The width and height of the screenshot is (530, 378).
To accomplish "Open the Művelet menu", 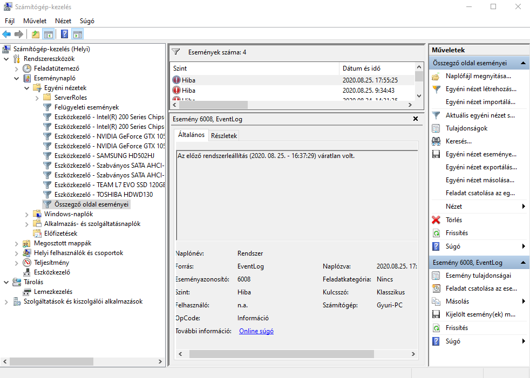I will [x=35, y=21].
